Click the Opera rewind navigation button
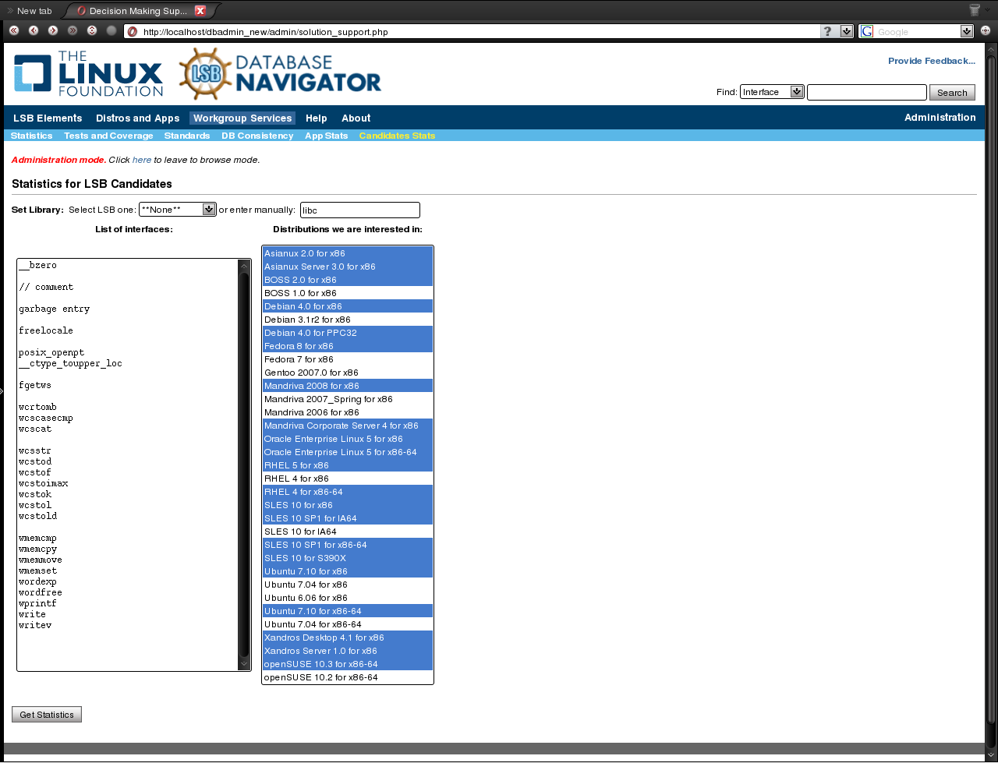Screen dimensions: 998x763 click(14, 30)
